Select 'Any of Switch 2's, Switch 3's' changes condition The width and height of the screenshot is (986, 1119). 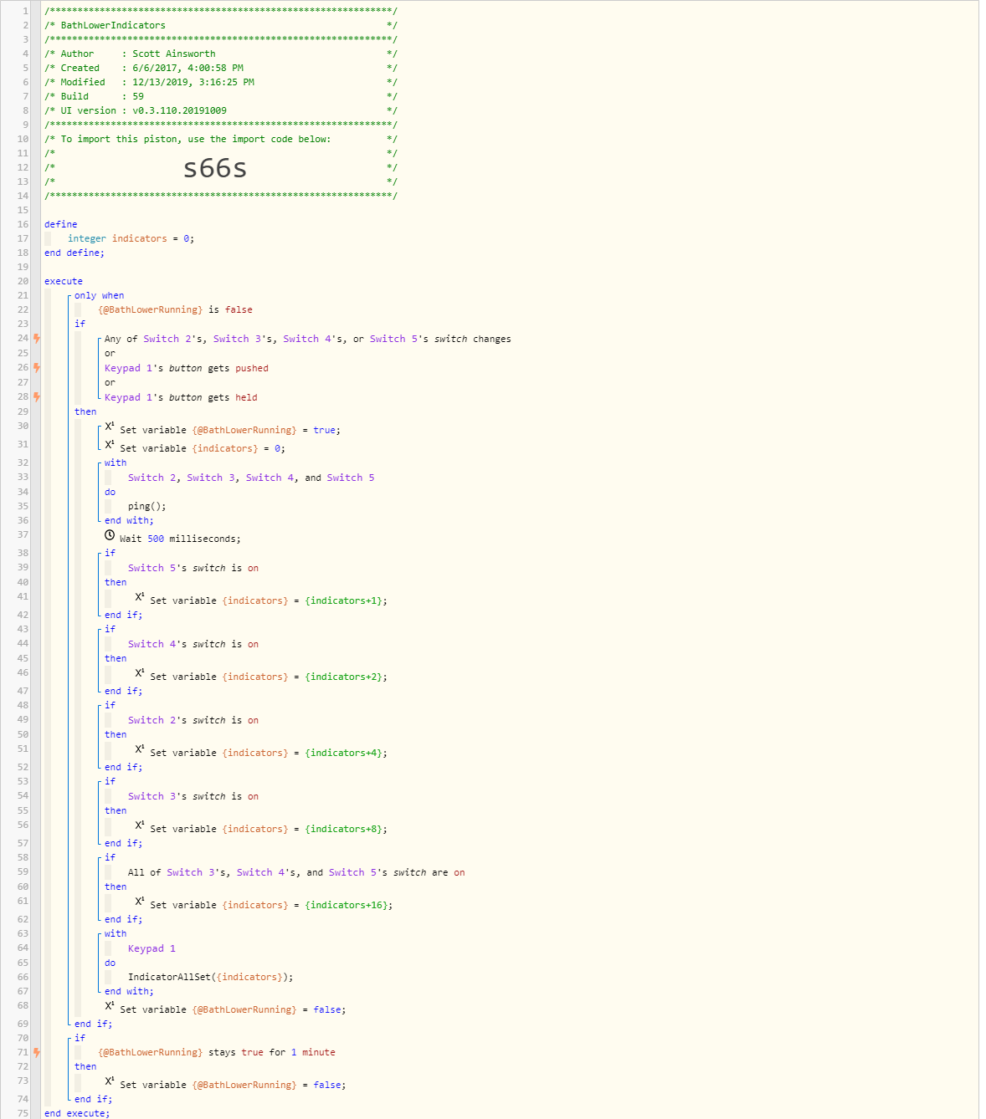point(307,339)
